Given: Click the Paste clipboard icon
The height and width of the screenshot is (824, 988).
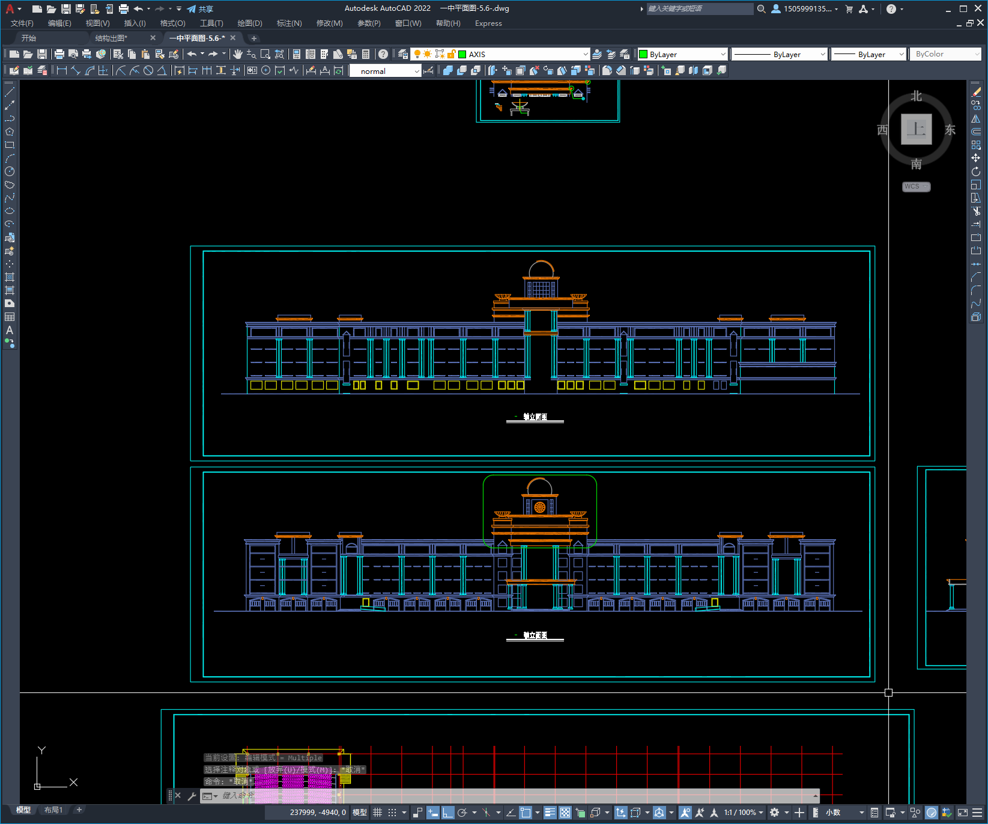Looking at the screenshot, I should pyautogui.click(x=145, y=54).
